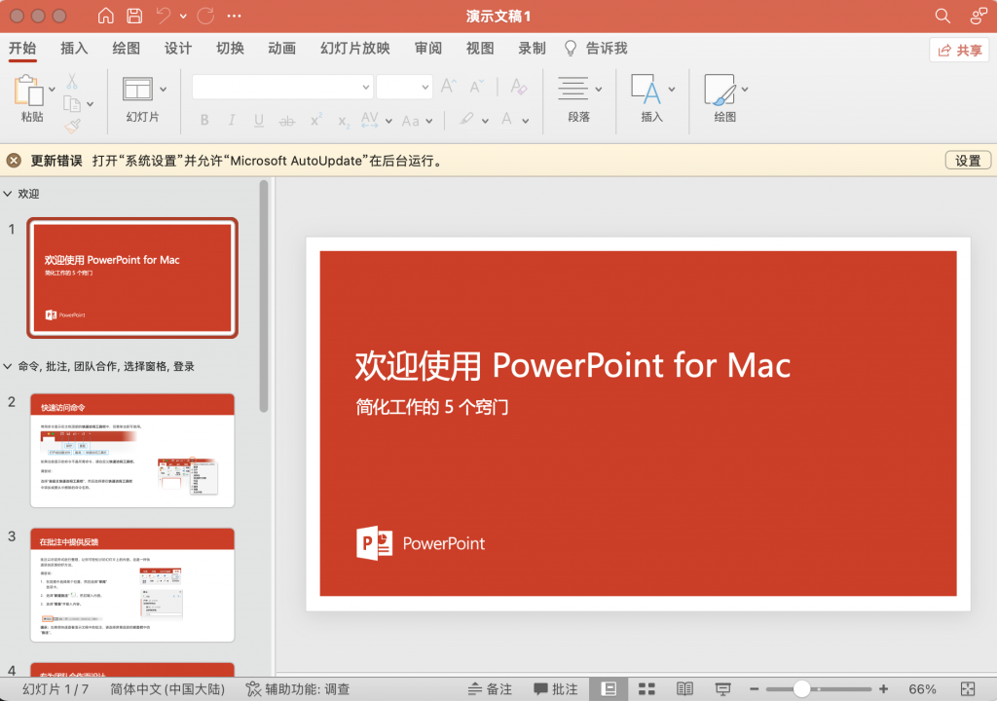Select the Bold formatting icon

[x=204, y=120]
